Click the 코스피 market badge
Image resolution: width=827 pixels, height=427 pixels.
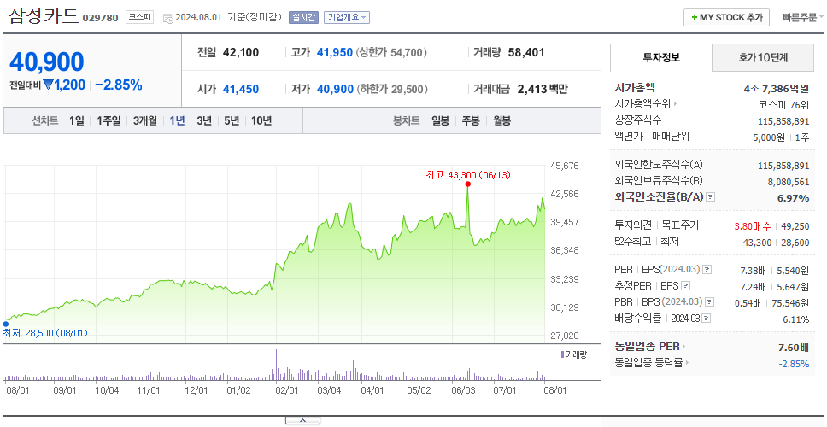[x=139, y=17]
